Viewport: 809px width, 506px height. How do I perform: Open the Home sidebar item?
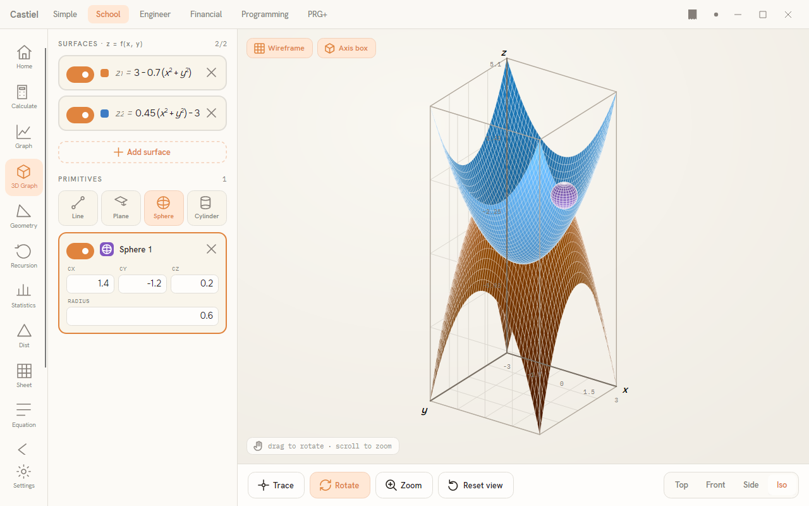pos(24,57)
